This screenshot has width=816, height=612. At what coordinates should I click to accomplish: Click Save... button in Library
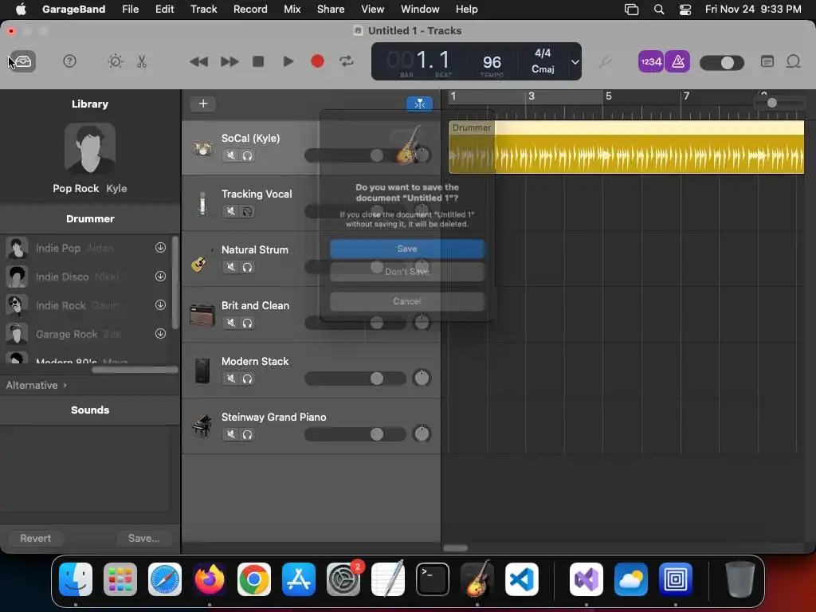click(144, 538)
